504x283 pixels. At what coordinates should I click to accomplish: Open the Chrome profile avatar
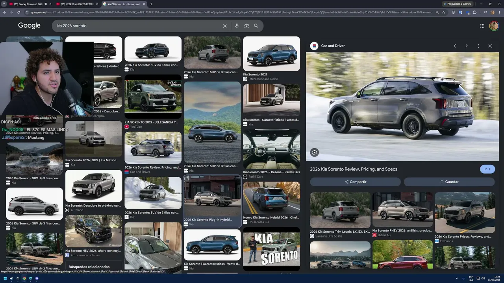(x=492, y=12)
